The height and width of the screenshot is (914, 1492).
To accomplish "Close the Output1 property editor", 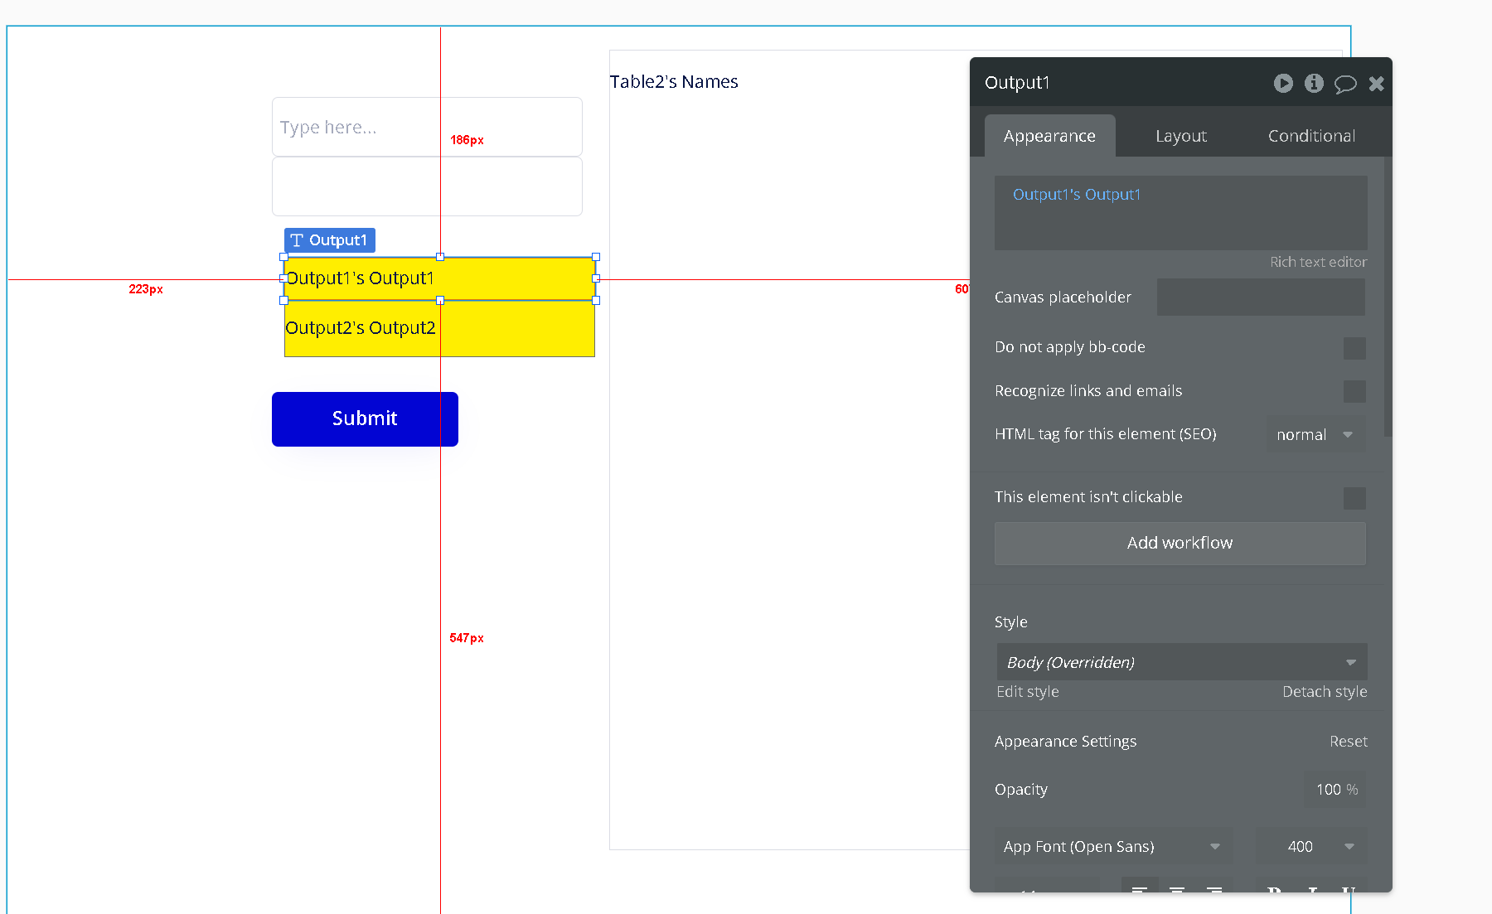I will (1377, 84).
